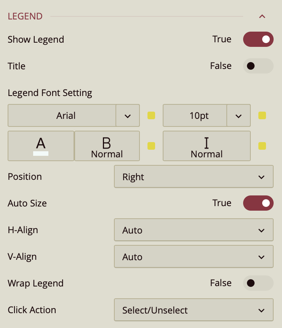Screen dimensions: 282x328
Task: Click the bold B Normal icon
Action: click(x=107, y=146)
